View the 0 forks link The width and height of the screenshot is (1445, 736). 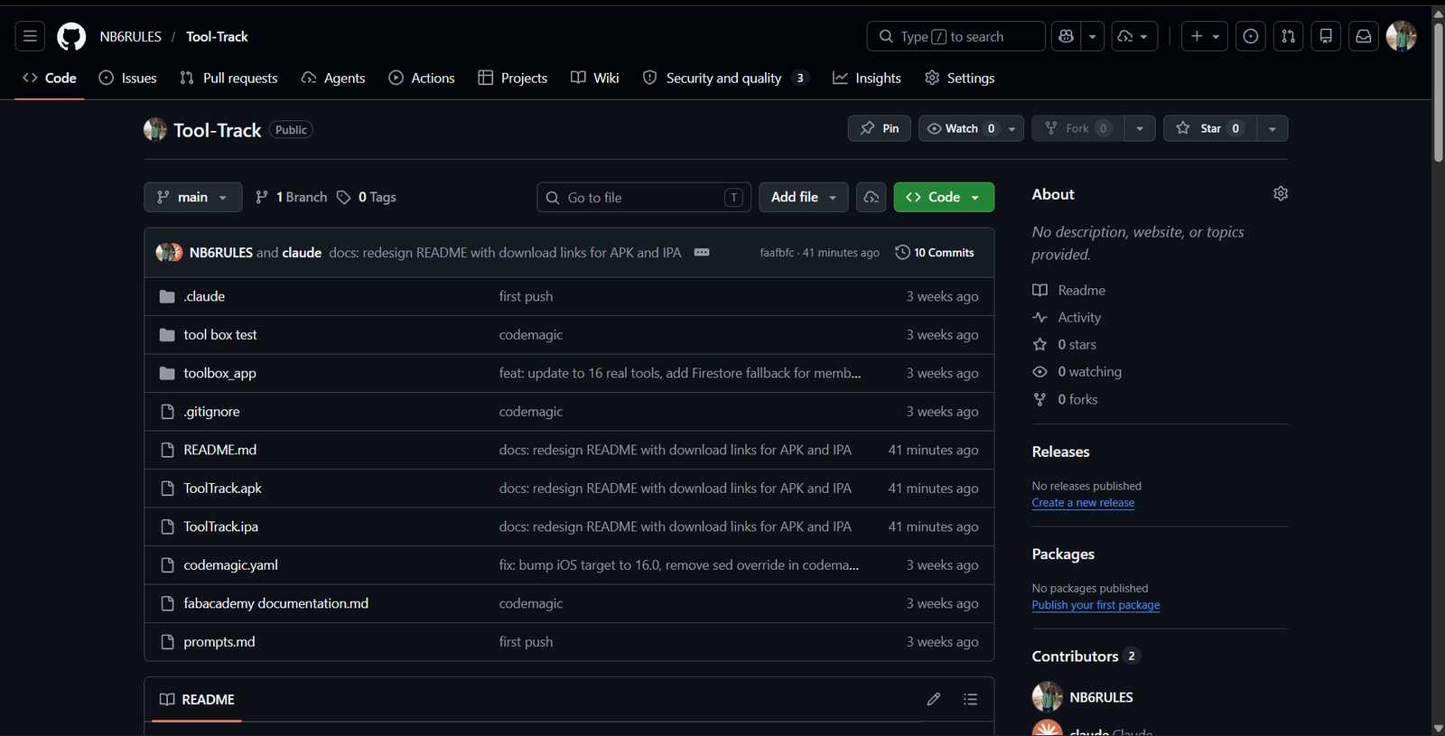click(x=1066, y=399)
